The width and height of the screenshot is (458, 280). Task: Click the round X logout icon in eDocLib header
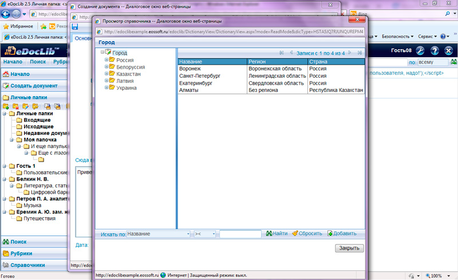click(x=449, y=50)
